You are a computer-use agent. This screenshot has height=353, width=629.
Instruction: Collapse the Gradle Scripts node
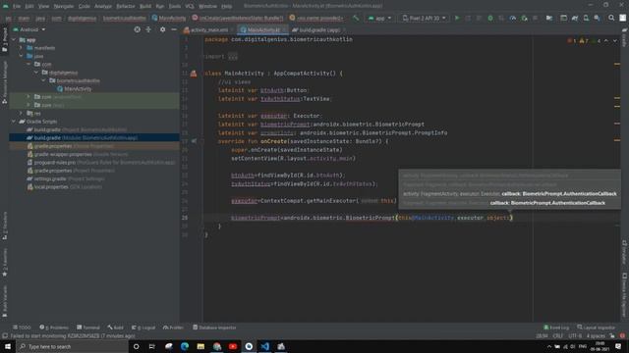[x=14, y=122]
